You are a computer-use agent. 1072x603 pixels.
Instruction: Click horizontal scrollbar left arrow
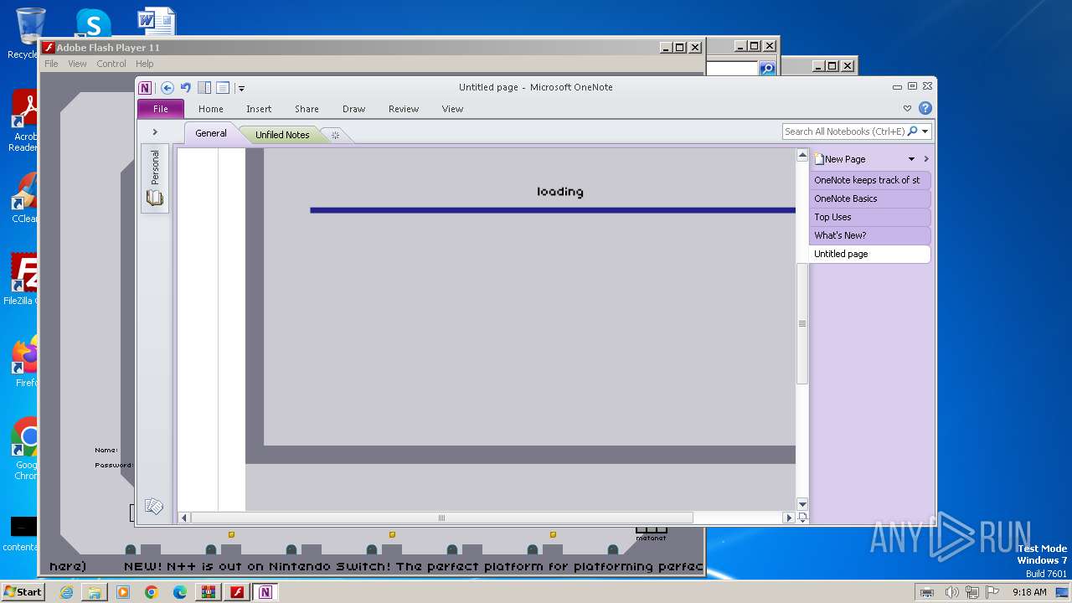click(x=184, y=518)
